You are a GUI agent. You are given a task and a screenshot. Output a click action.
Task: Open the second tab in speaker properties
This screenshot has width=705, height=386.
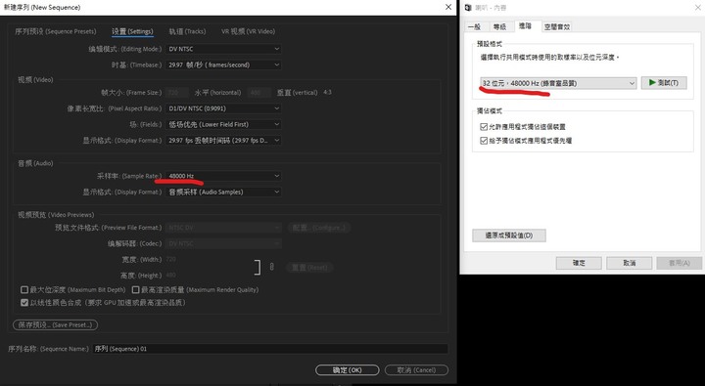click(500, 27)
